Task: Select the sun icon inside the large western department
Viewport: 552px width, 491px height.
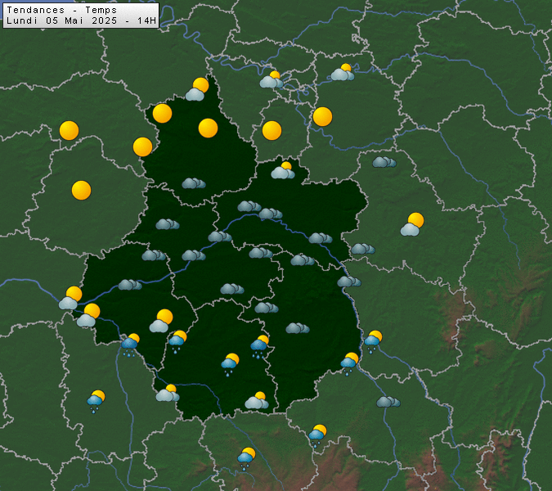Action: 81,190
